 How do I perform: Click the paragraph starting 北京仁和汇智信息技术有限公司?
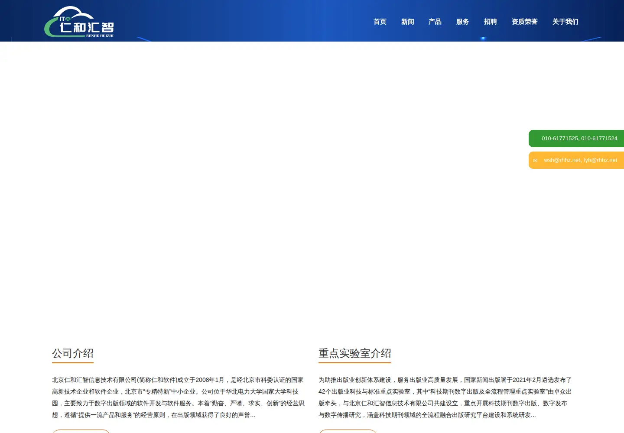pyautogui.click(x=179, y=397)
